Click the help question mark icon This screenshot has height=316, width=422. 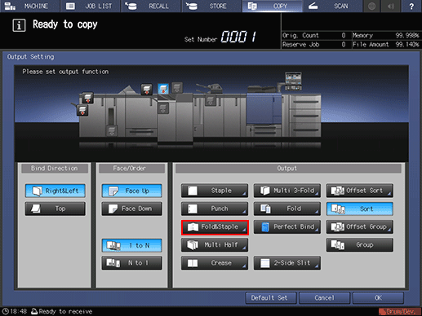click(x=411, y=6)
